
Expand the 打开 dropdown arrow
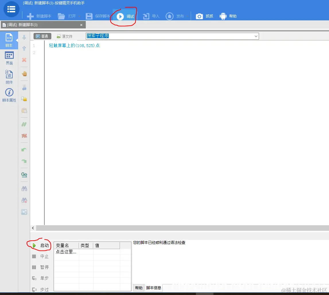(79, 16)
